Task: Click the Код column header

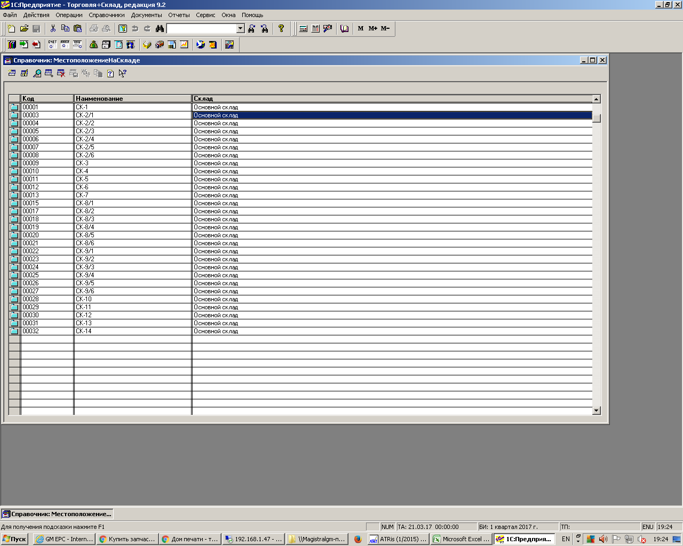Action: coord(47,99)
